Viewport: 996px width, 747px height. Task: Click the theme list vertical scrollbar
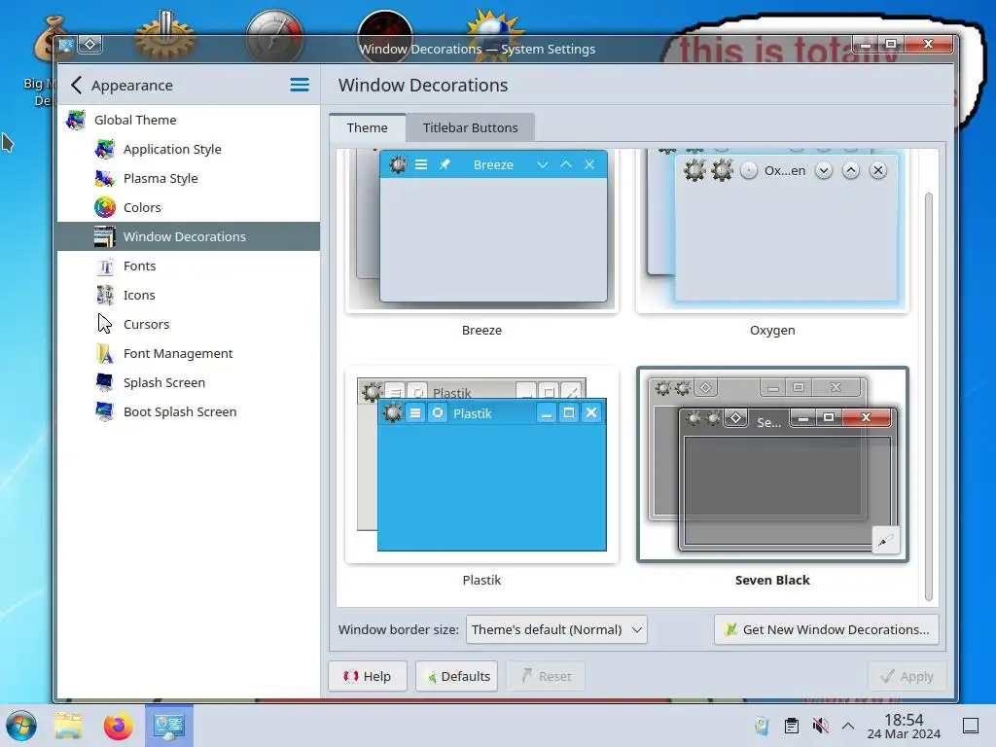(x=929, y=396)
